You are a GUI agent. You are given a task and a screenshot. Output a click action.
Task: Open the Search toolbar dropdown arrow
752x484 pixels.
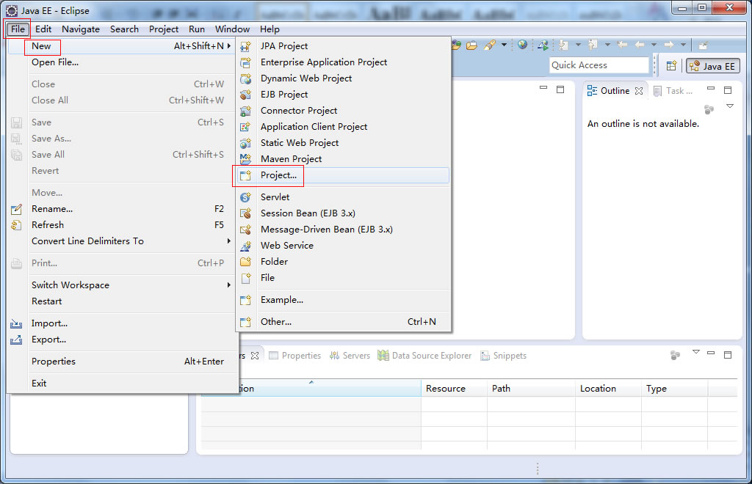point(504,45)
